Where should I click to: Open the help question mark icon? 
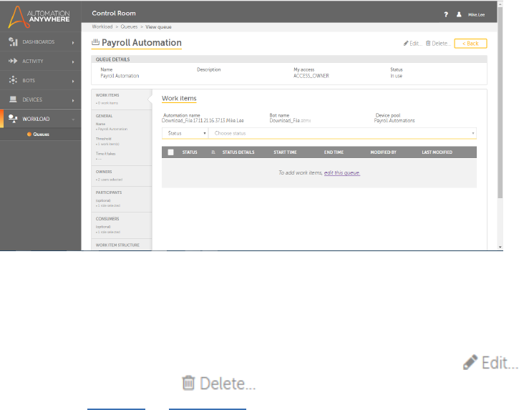(446, 14)
